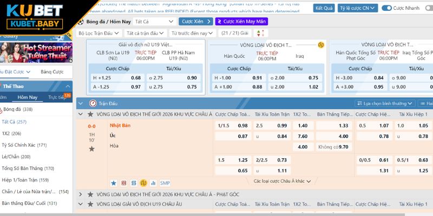
Task: Star the World Cup 2026 Asia qualifier league
Action: 90,114
